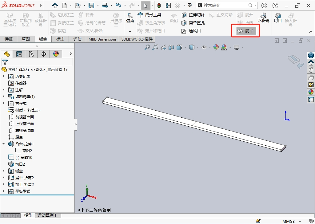
Task: Select the 成形工具 forming tool
Action: tap(150, 15)
